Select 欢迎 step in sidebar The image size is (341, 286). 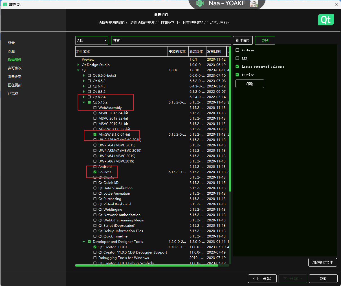tap(11, 51)
